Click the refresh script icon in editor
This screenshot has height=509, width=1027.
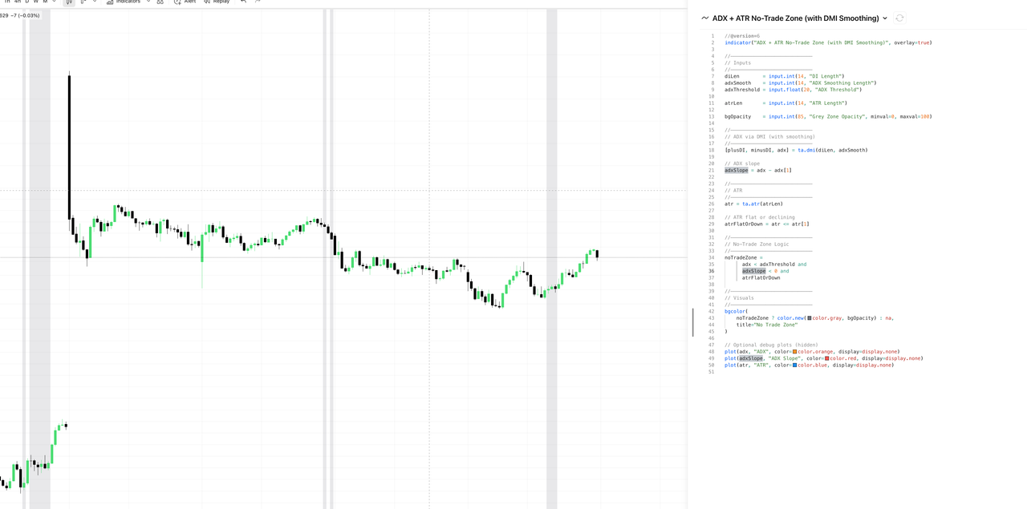[x=899, y=18]
